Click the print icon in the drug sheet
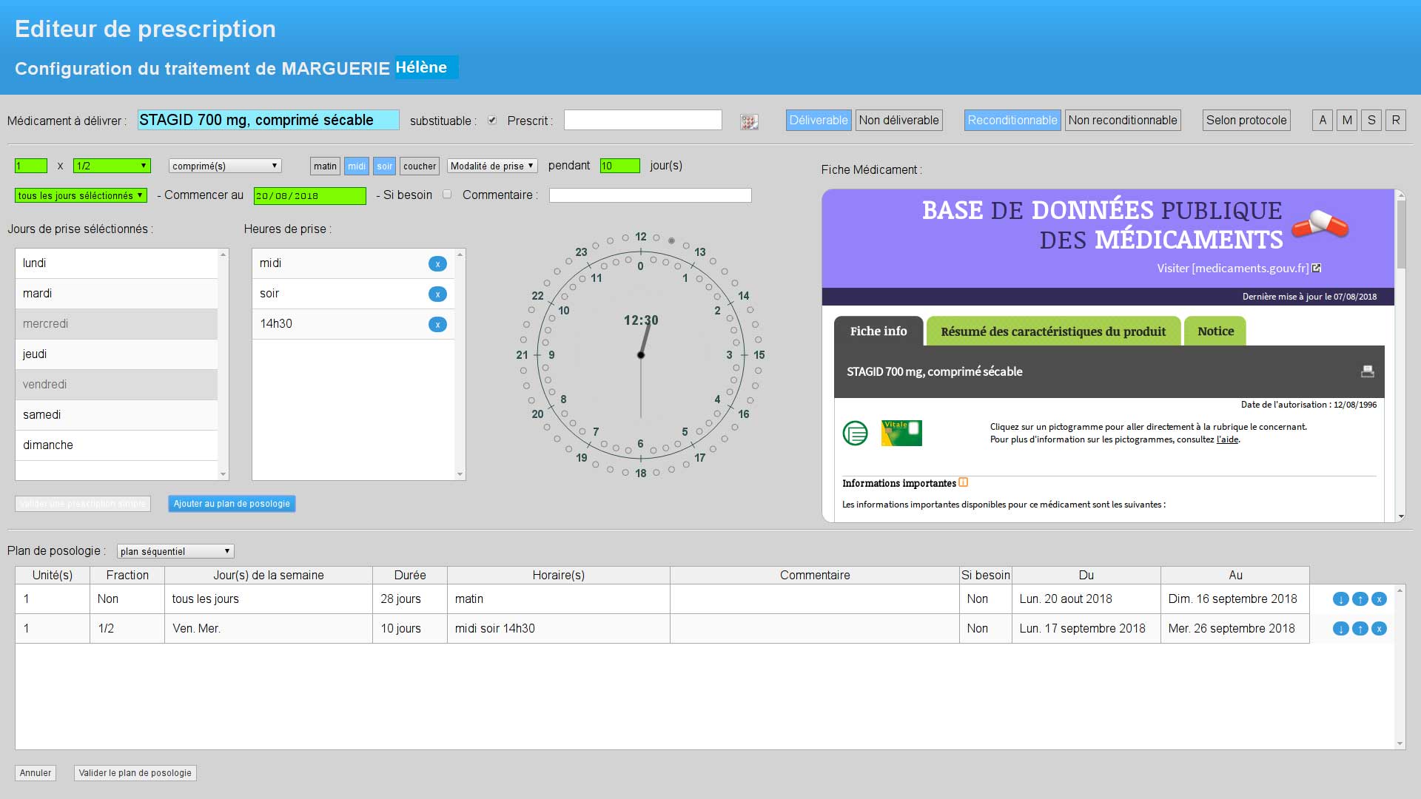This screenshot has width=1421, height=799. point(1367,371)
